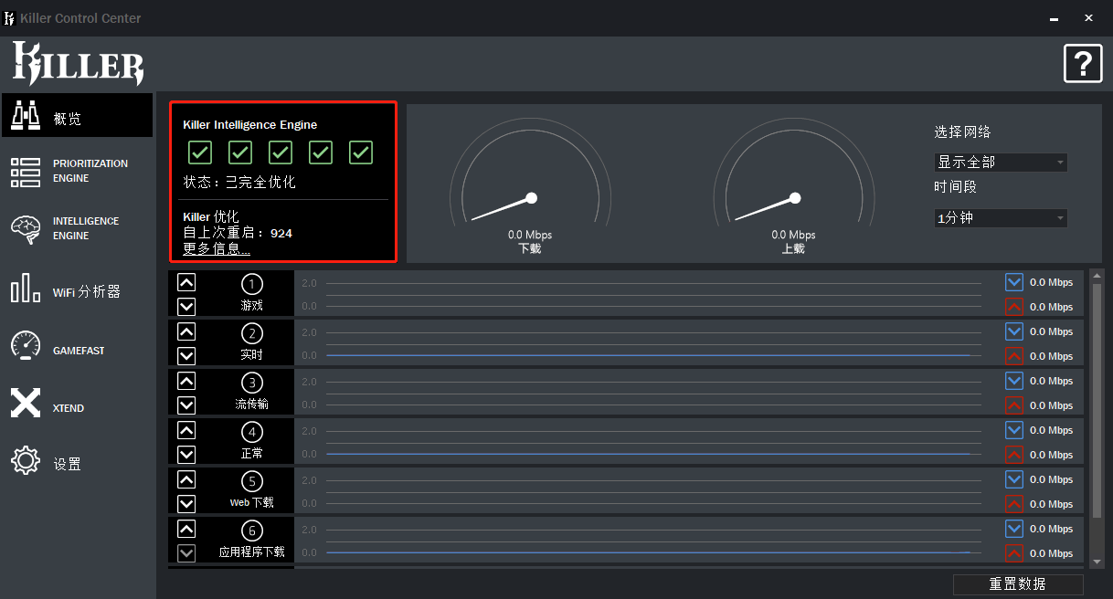Open Prioritization Engine section

[77, 171]
